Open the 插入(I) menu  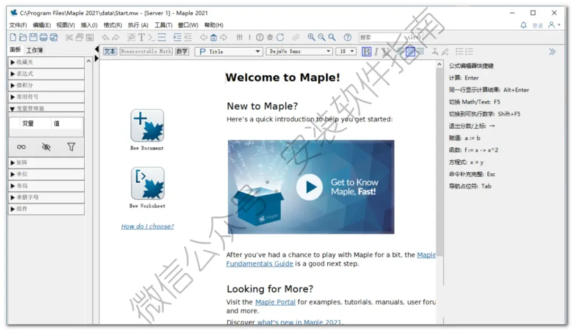(x=89, y=25)
